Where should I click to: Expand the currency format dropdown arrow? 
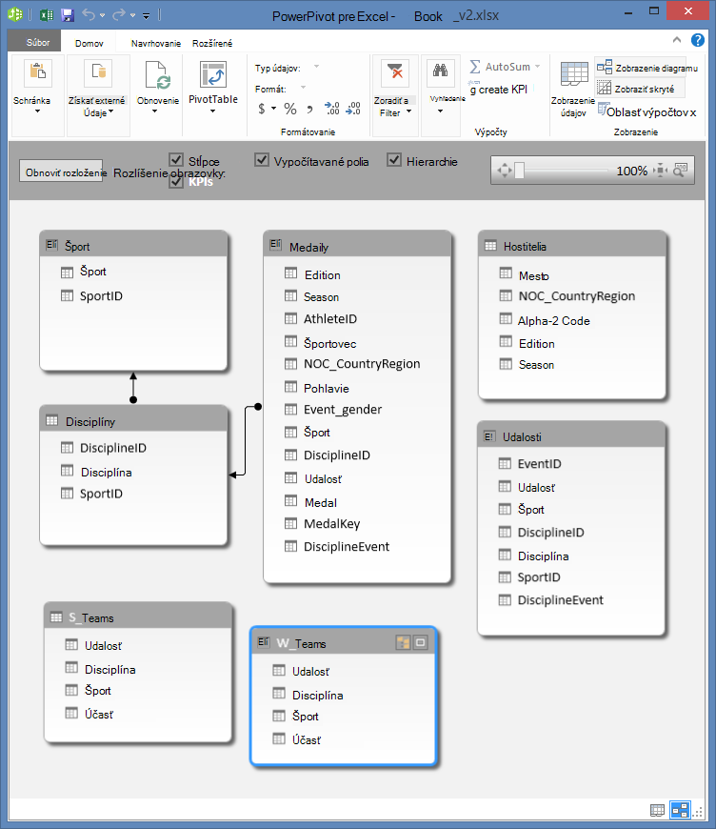pyautogui.click(x=273, y=109)
